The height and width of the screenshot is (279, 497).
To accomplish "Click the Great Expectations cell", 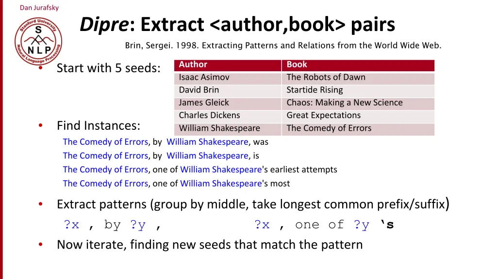I will (358, 116).
